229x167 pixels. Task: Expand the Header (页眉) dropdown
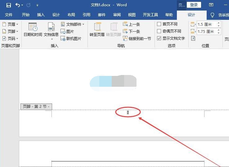point(10,24)
